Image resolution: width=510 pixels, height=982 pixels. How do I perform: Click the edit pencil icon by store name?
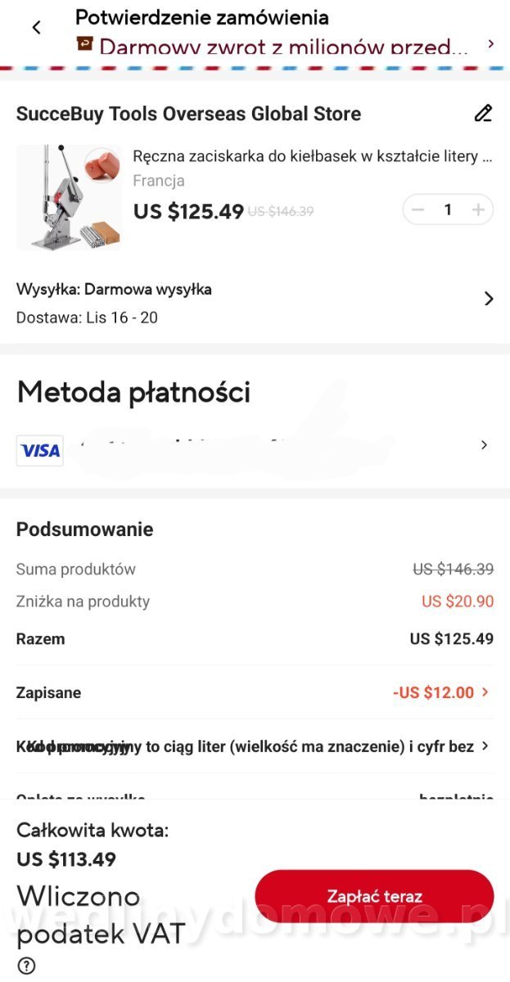pyautogui.click(x=483, y=113)
